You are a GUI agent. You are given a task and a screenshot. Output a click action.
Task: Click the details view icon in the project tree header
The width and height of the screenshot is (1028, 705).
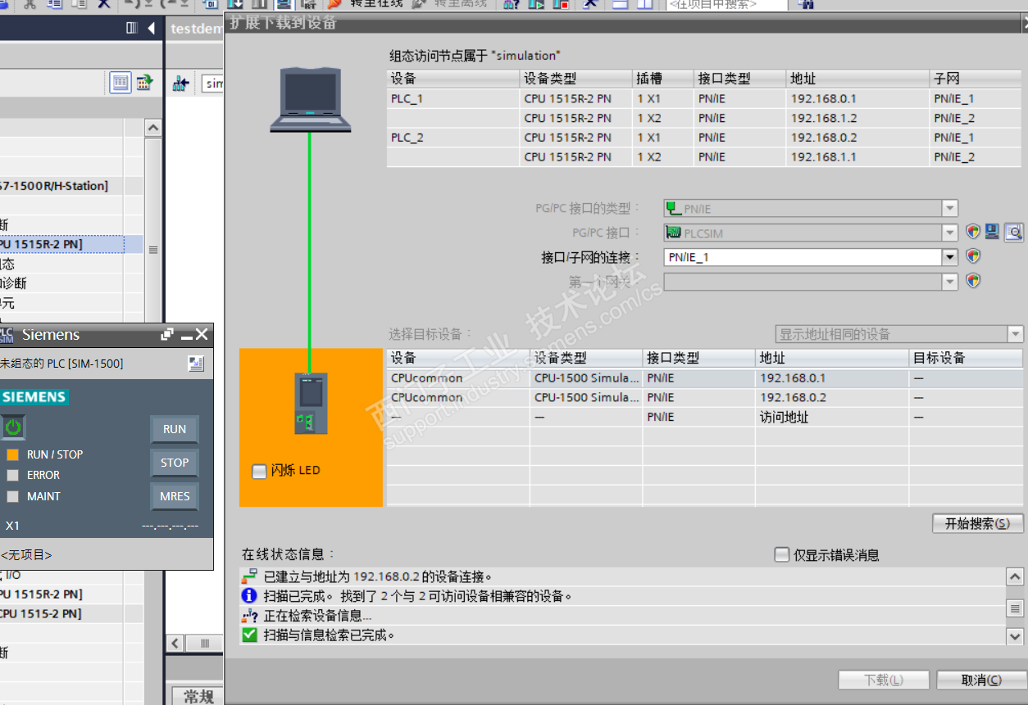coord(121,82)
